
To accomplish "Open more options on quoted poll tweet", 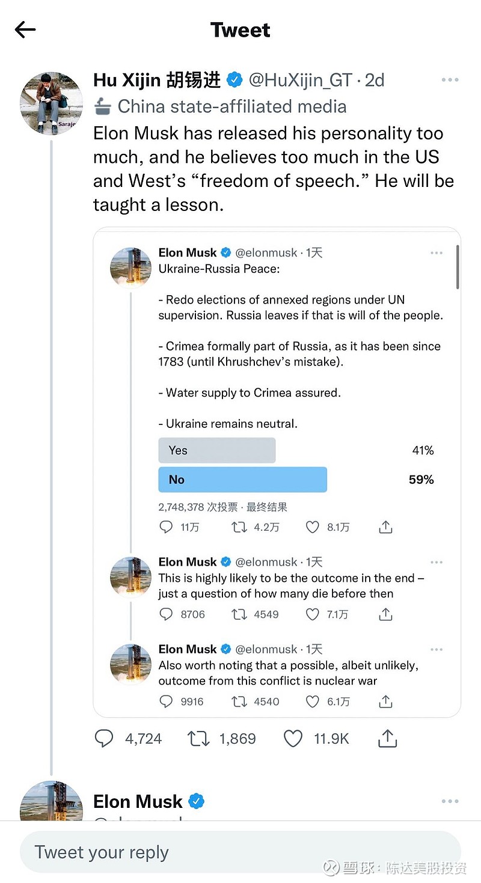I will [x=437, y=253].
